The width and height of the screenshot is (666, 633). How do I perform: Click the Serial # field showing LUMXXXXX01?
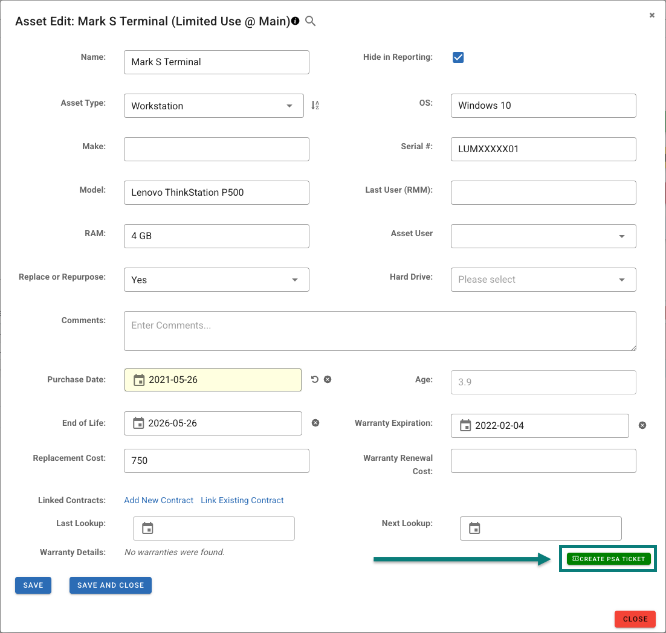pyautogui.click(x=543, y=149)
